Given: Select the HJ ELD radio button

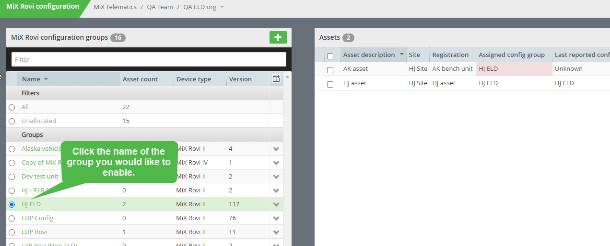Looking at the screenshot, I should pyautogui.click(x=12, y=204).
